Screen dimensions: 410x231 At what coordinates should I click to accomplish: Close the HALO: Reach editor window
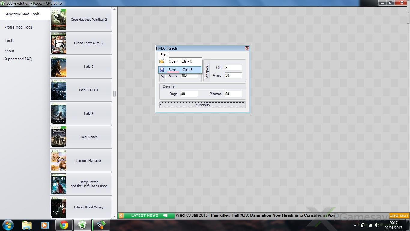pyautogui.click(x=247, y=48)
